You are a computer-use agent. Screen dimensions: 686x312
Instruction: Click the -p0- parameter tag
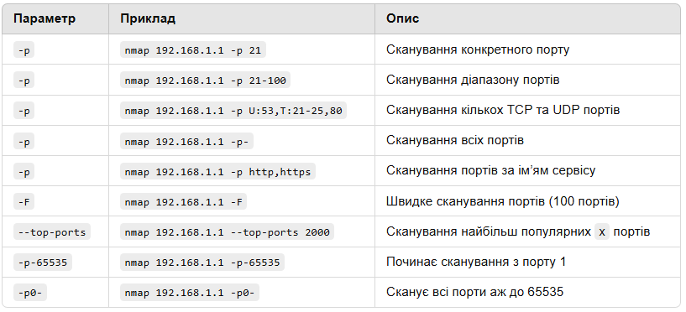(x=29, y=293)
